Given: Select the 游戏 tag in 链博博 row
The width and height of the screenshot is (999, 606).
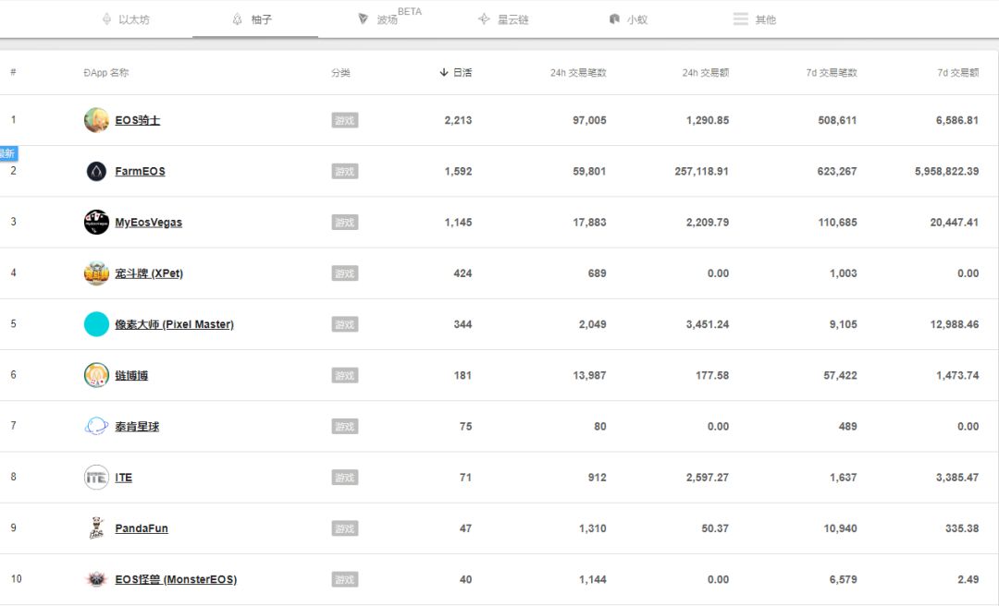Looking at the screenshot, I should click(345, 376).
